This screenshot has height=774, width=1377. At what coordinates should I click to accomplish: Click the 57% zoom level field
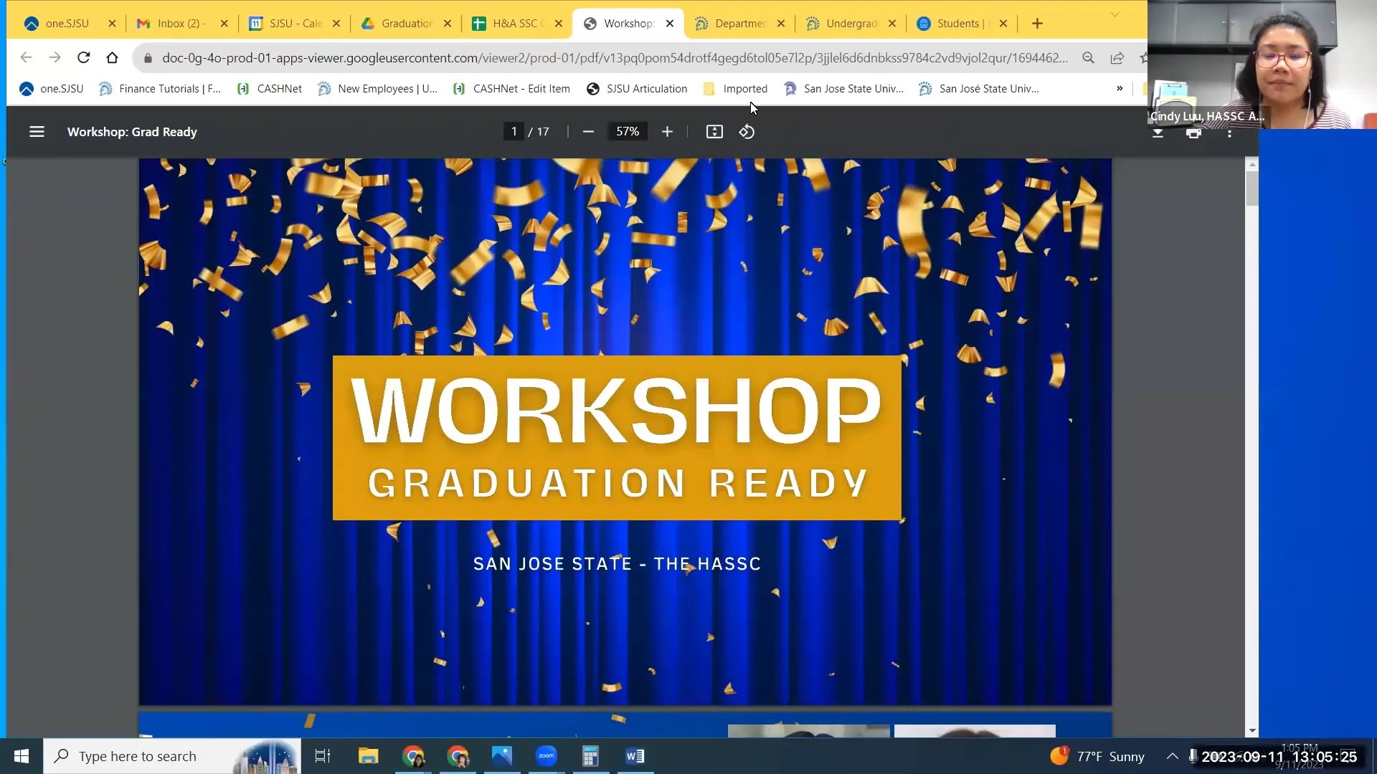click(628, 132)
